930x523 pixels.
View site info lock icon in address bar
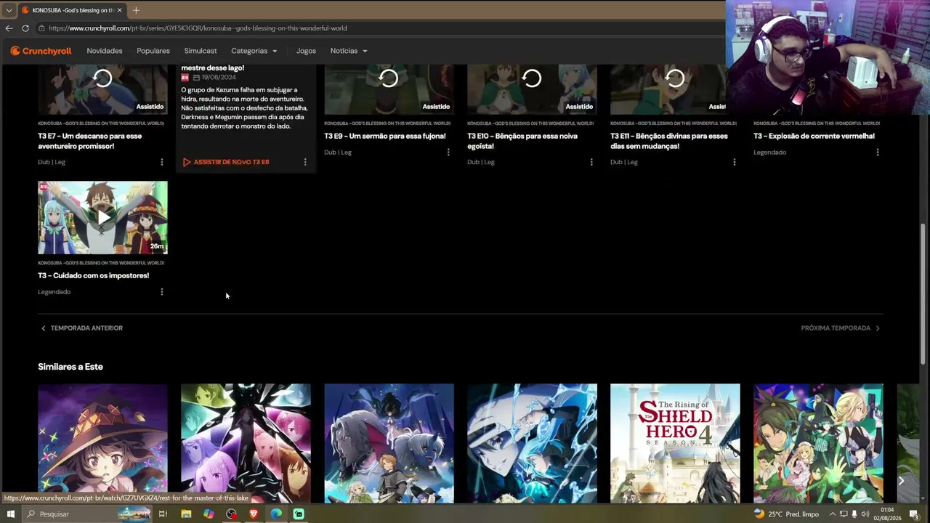(42, 28)
